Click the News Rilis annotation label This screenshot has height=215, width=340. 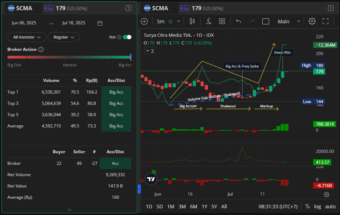click(x=282, y=53)
